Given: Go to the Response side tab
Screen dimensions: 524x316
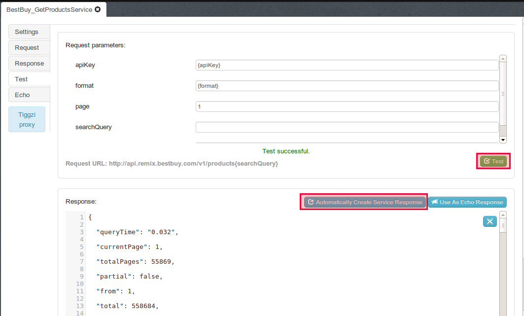Looking at the screenshot, I should [x=29, y=64].
